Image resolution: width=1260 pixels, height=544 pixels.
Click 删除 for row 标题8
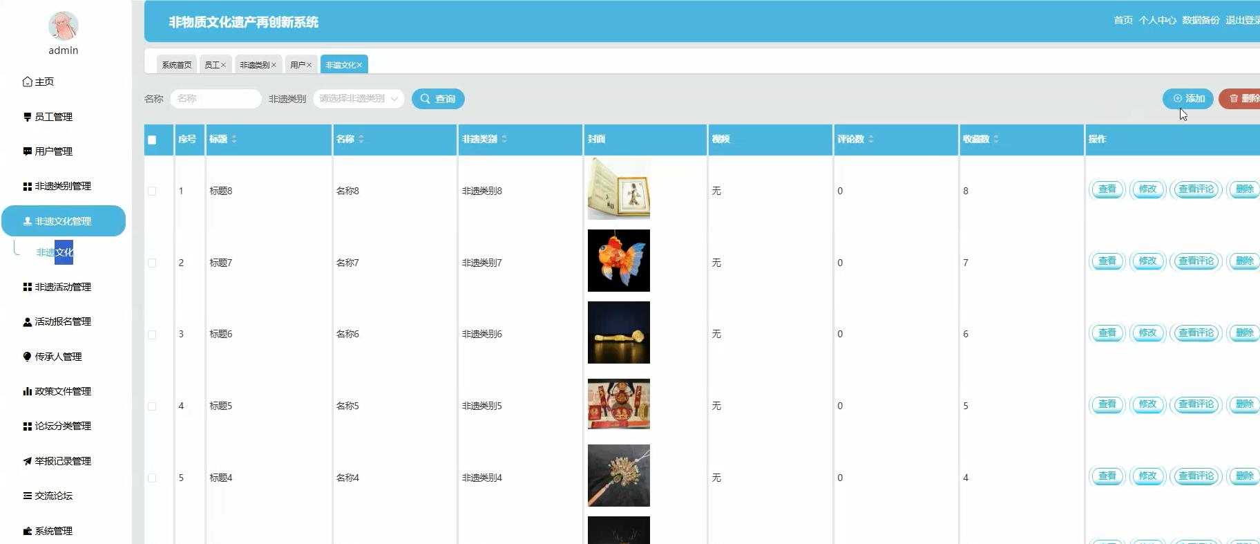pyautogui.click(x=1243, y=189)
